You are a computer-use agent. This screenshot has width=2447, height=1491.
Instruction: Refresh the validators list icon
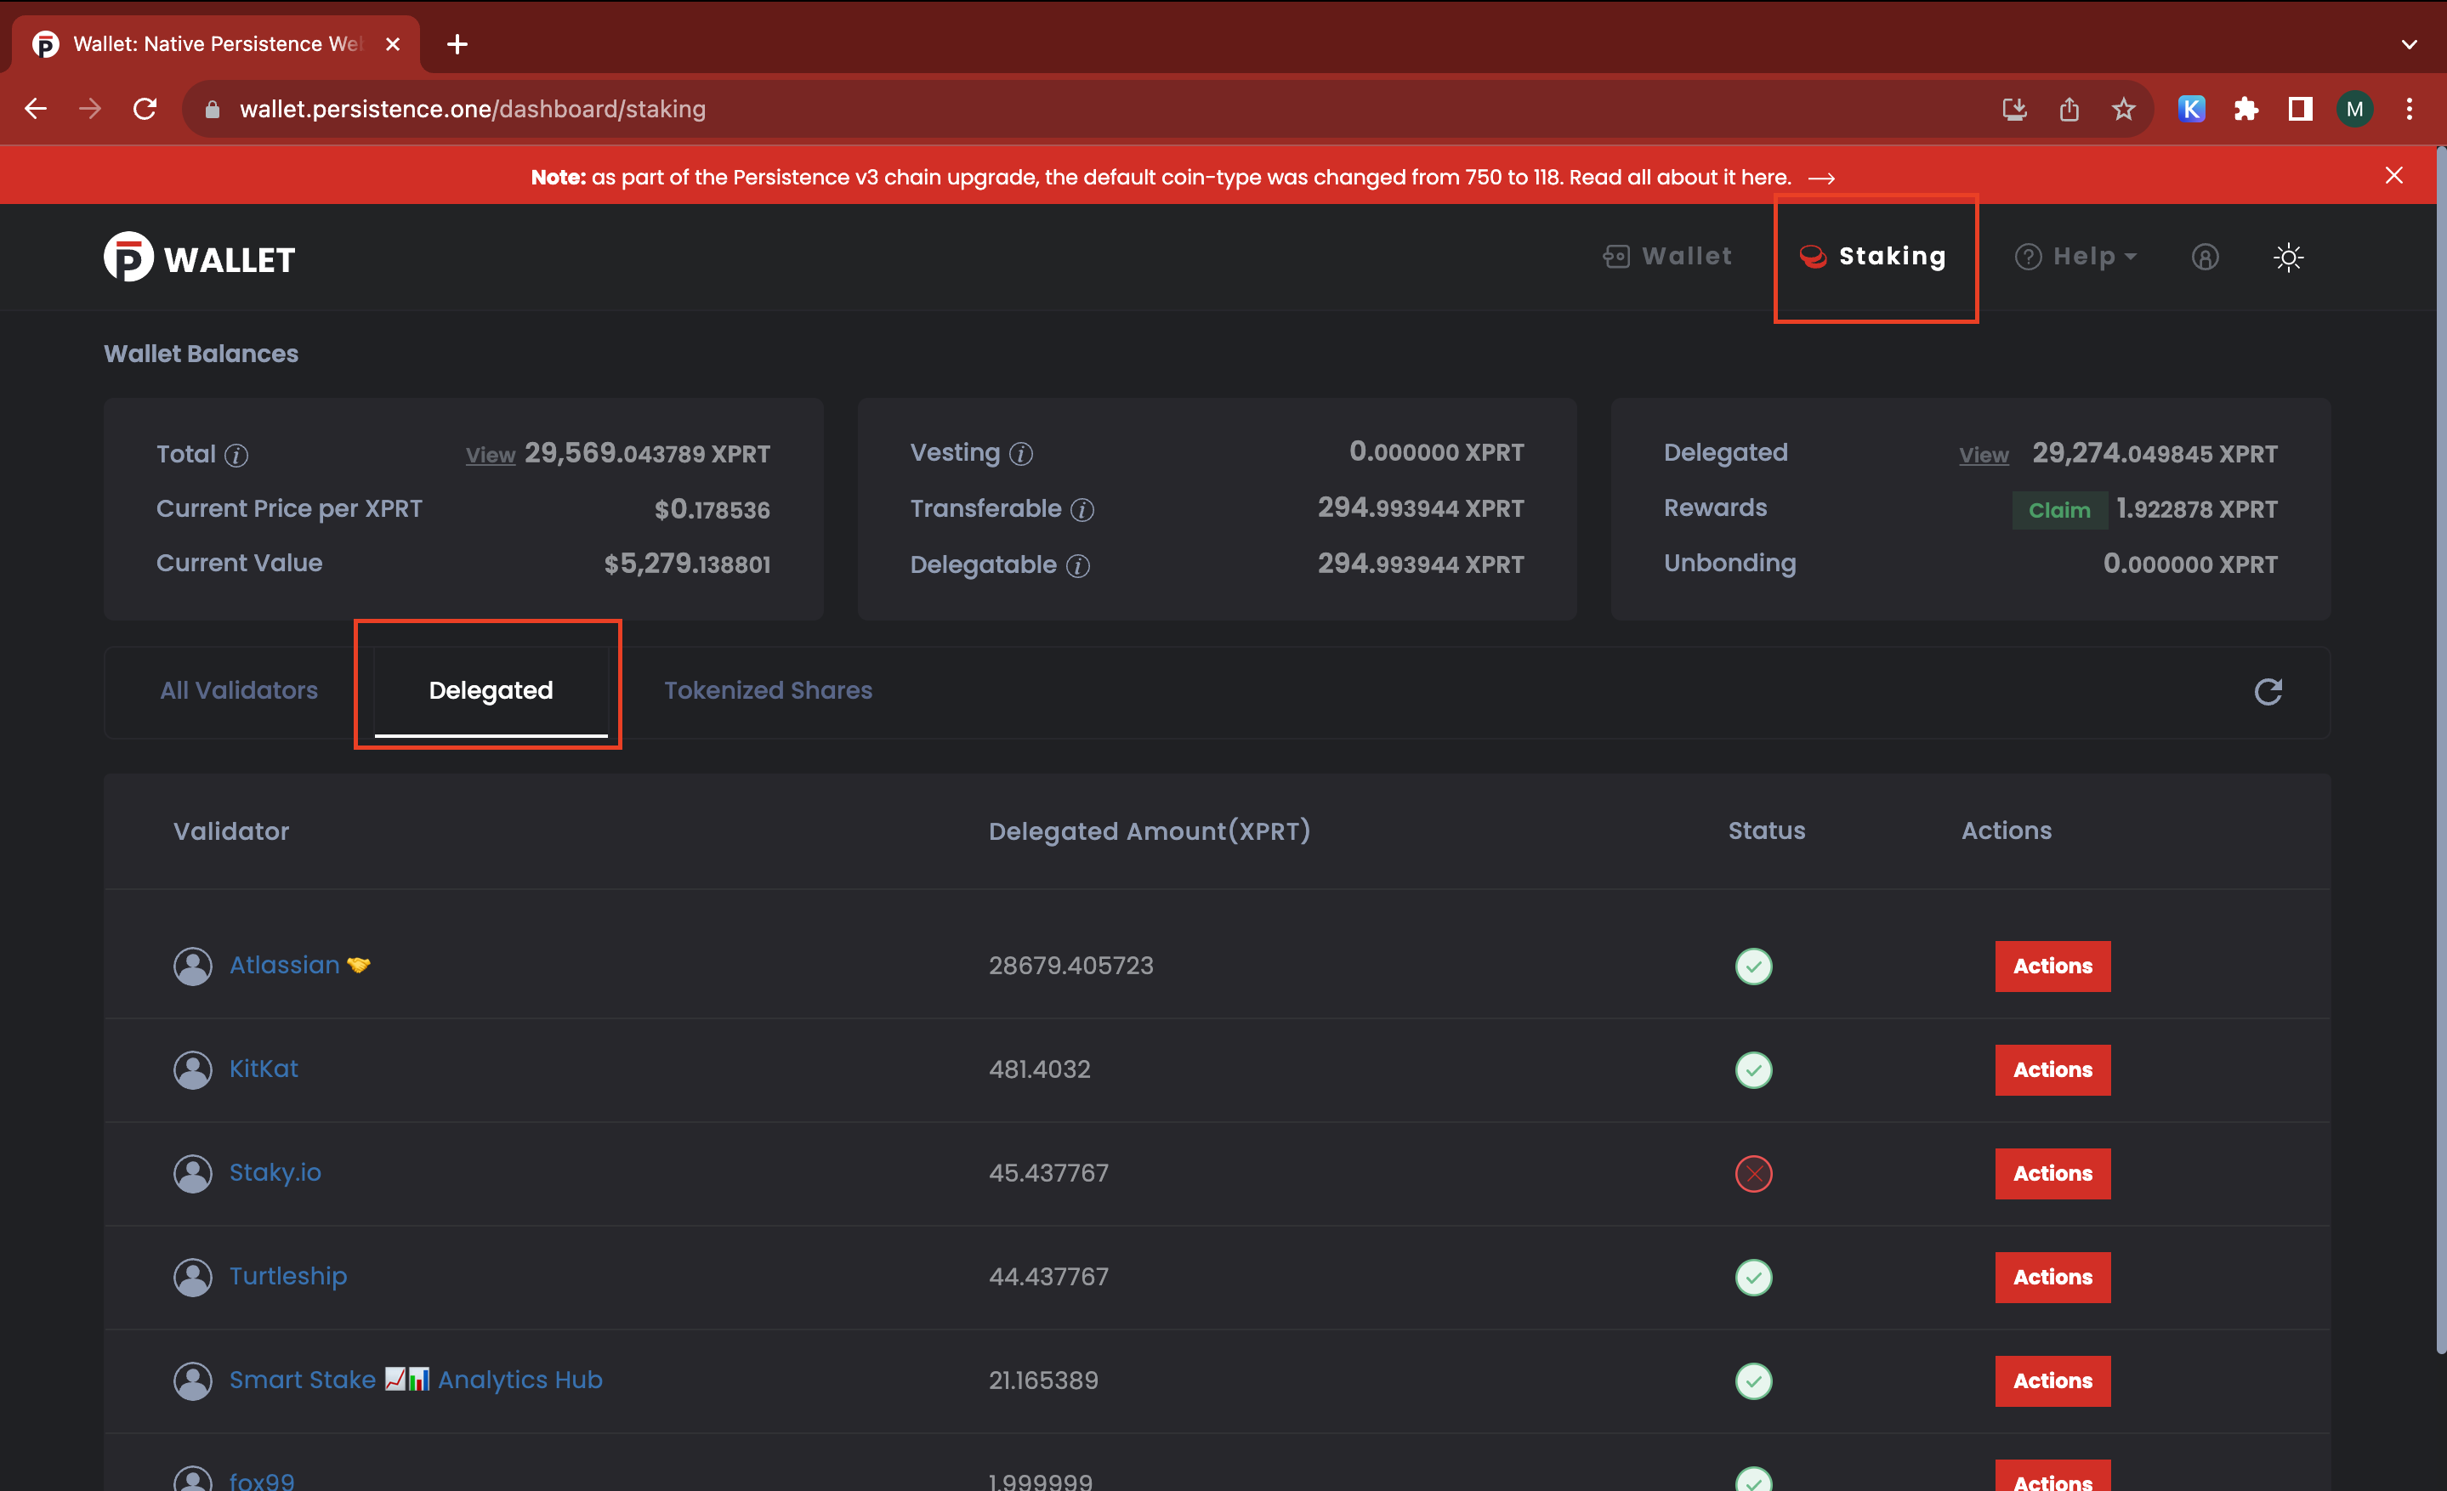click(x=2268, y=691)
